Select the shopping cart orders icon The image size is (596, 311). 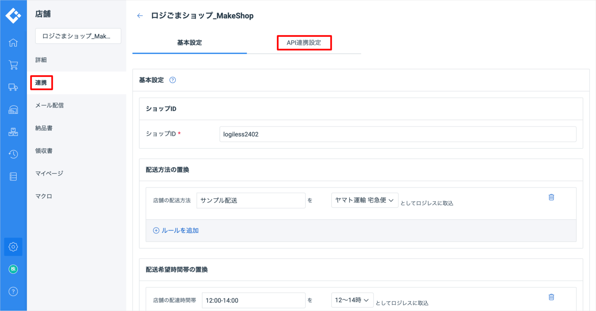(13, 65)
